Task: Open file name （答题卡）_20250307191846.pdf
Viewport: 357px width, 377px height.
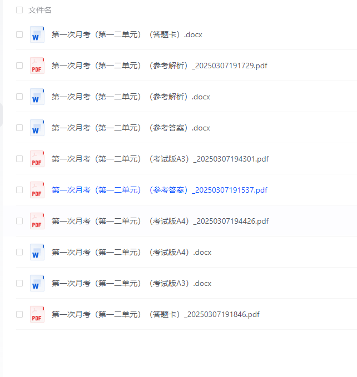Action: coord(156,314)
